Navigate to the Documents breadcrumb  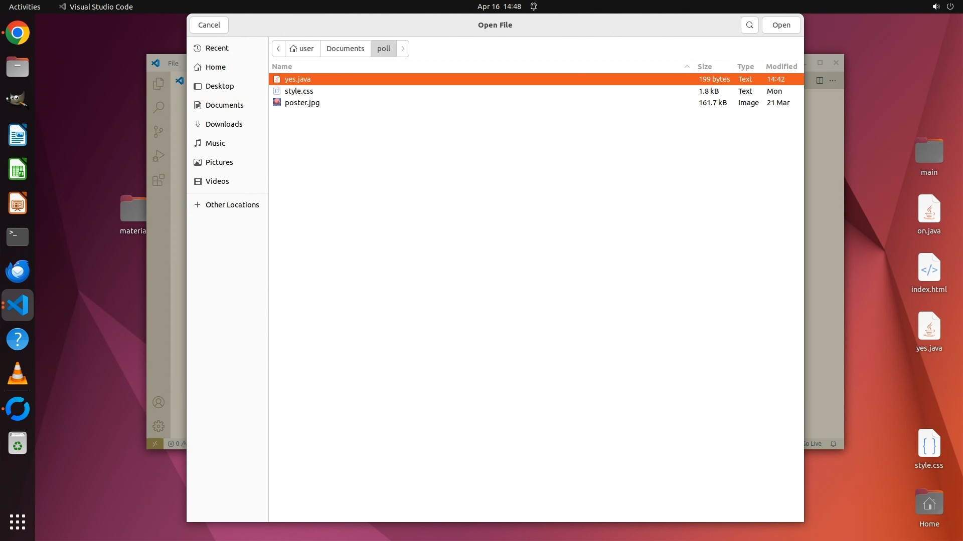[345, 49]
